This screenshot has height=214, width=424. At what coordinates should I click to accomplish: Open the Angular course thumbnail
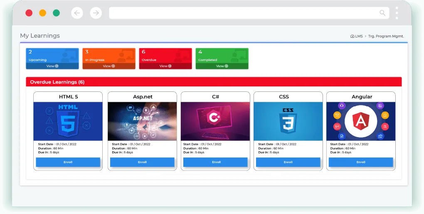pyautogui.click(x=361, y=121)
